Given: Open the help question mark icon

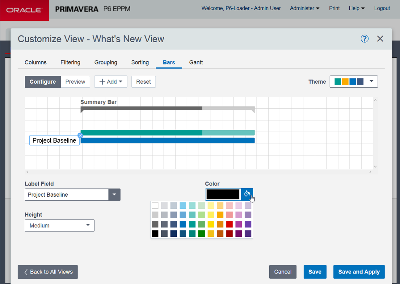Looking at the screenshot, I should pyautogui.click(x=364, y=39).
